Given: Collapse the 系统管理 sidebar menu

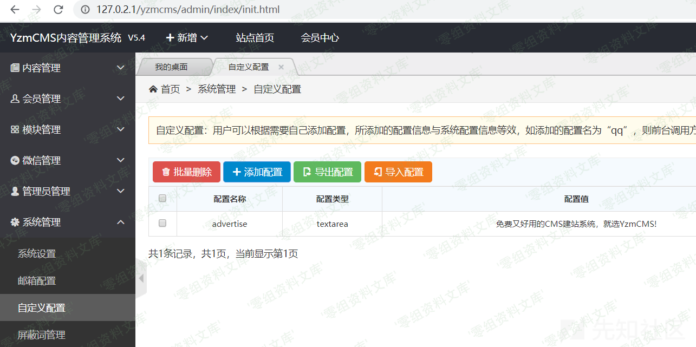Looking at the screenshot, I should click(x=68, y=222).
